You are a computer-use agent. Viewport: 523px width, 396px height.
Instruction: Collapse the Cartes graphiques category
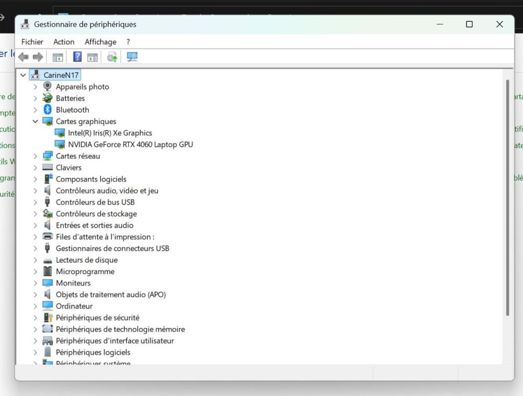[36, 121]
